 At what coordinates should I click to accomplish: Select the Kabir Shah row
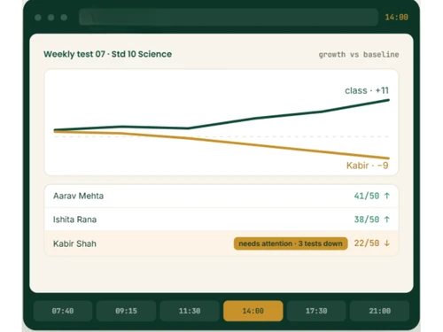click(221, 243)
